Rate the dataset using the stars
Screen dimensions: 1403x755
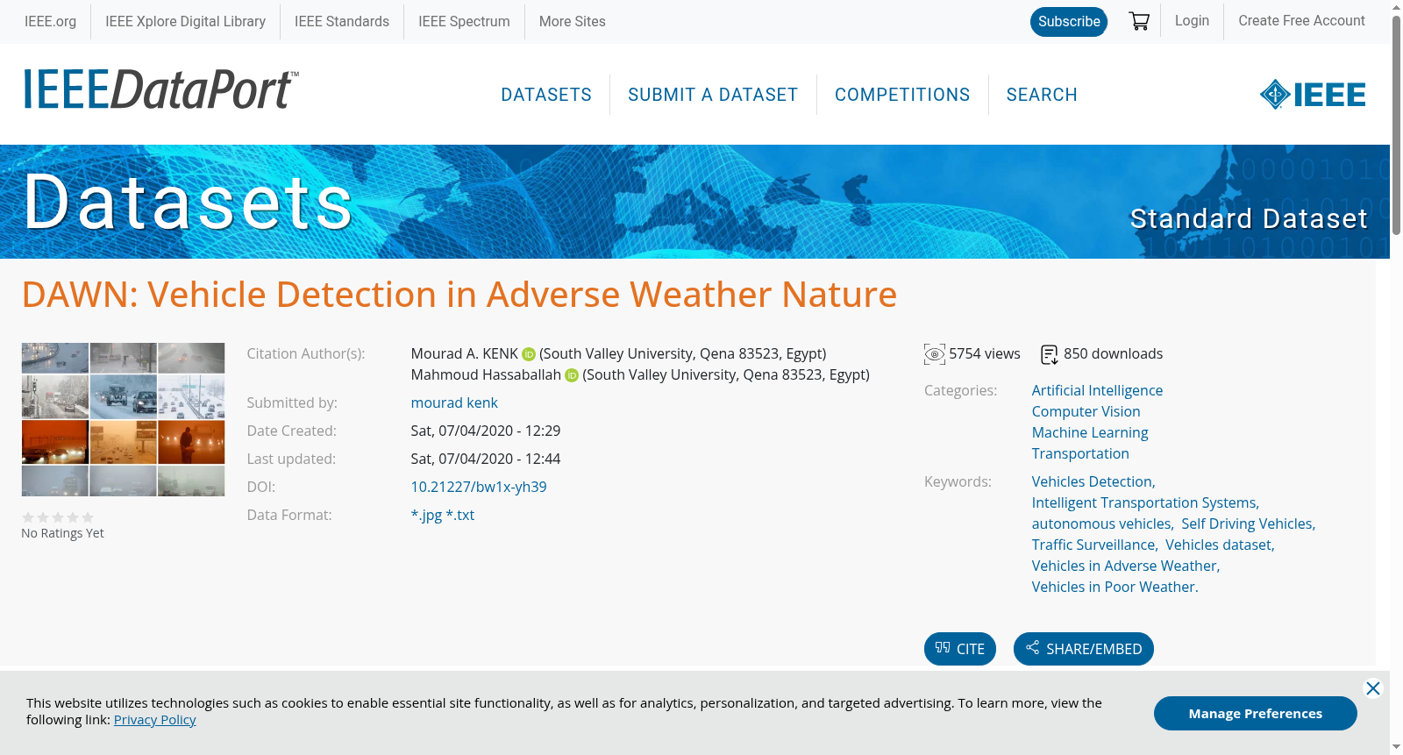(58, 517)
